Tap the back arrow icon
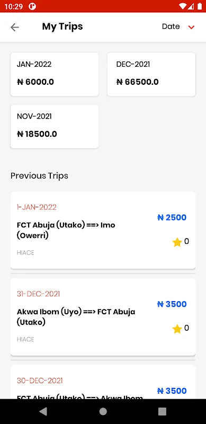This screenshot has width=206, height=424. point(15,27)
